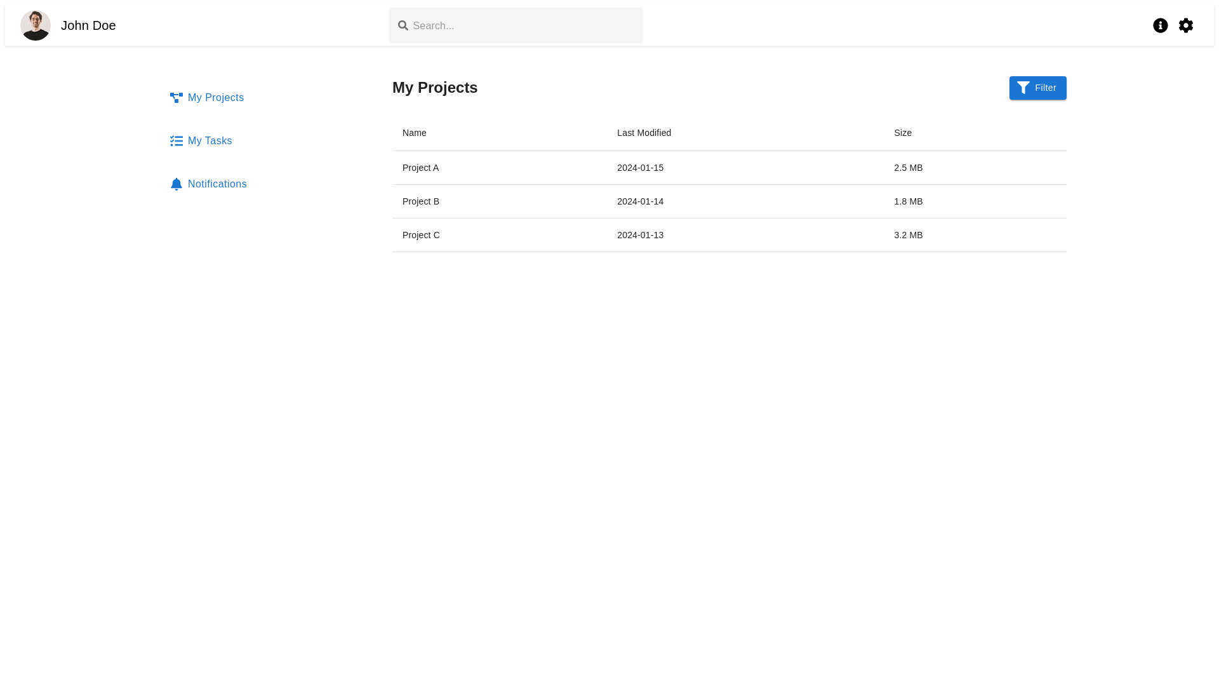The width and height of the screenshot is (1219, 686).
Task: Open notifications via the bell icon
Action: click(177, 184)
